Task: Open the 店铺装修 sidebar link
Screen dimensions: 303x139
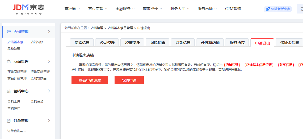Action: point(37,42)
